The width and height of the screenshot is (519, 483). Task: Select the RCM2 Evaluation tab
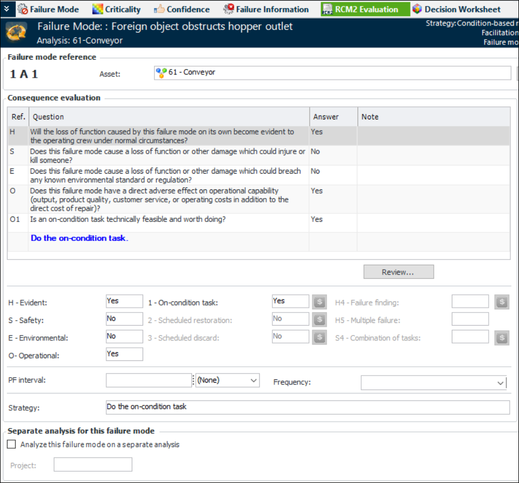[x=366, y=9]
